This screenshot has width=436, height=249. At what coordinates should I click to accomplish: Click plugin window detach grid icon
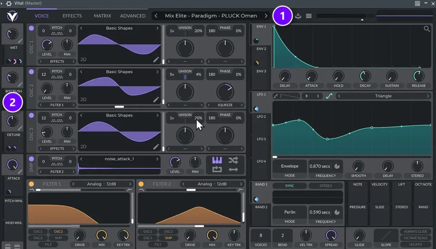[x=417, y=3]
